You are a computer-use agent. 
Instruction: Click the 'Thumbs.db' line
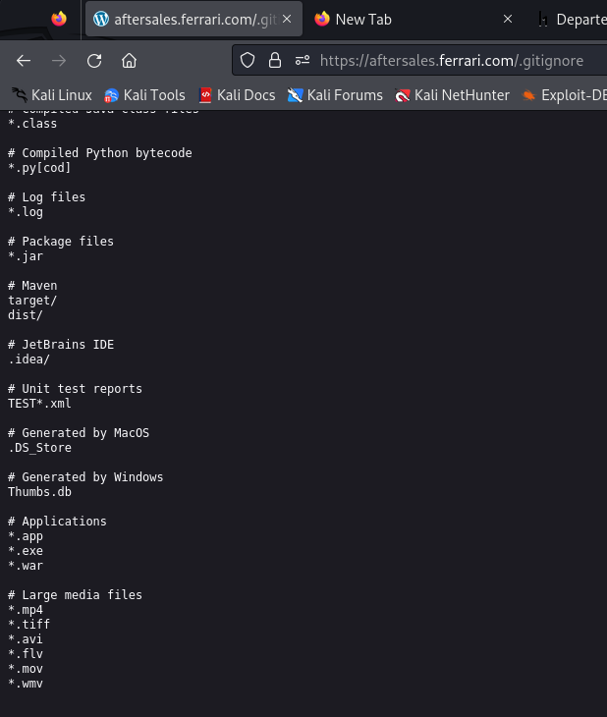(x=40, y=492)
